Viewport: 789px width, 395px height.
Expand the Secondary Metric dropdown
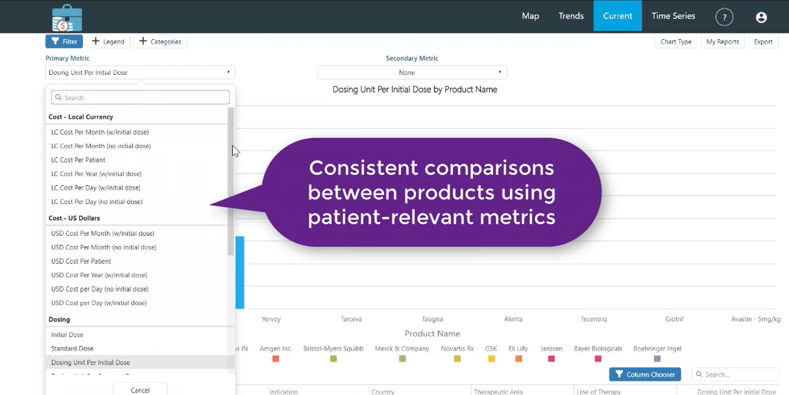coord(412,73)
